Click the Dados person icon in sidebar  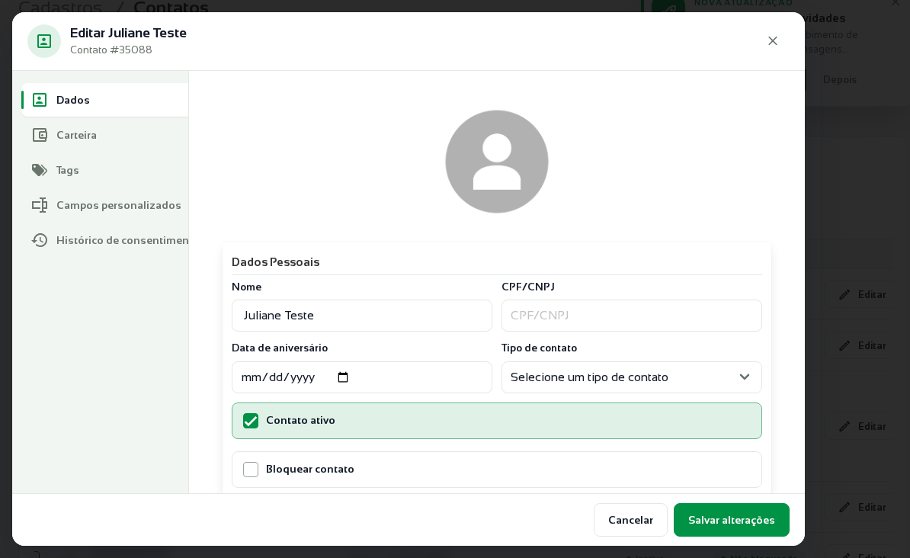40,100
